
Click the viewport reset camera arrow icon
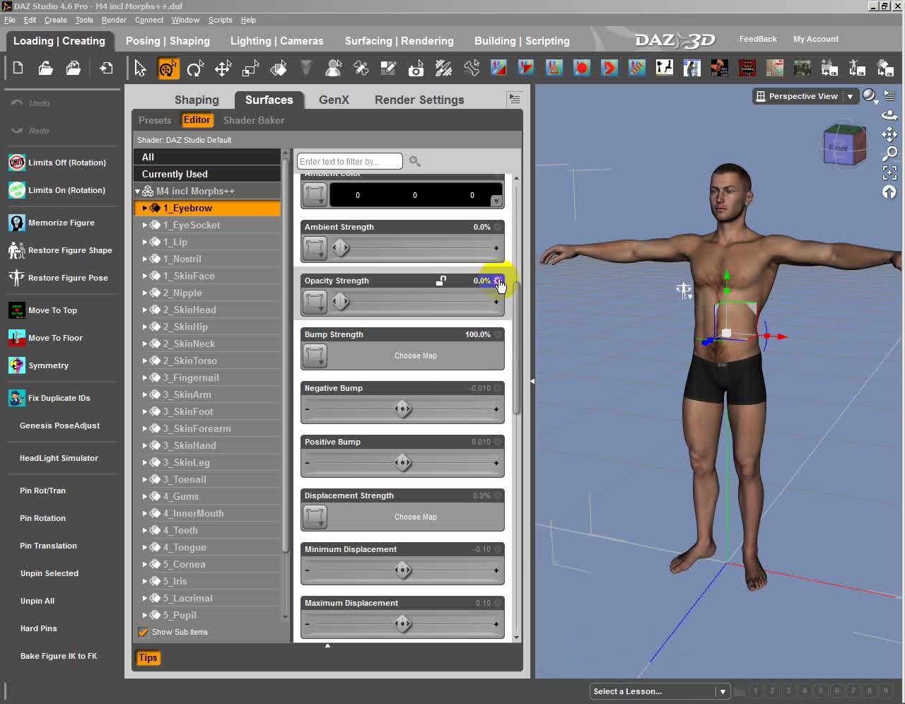point(889,192)
